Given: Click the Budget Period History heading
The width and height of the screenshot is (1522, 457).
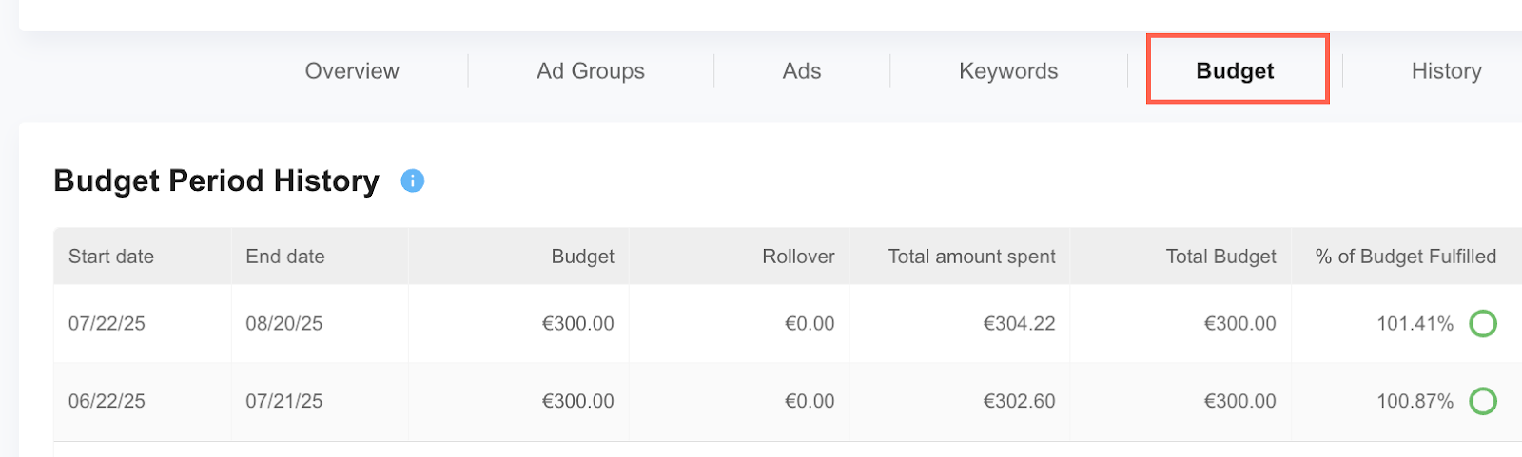Looking at the screenshot, I should tap(216, 181).
